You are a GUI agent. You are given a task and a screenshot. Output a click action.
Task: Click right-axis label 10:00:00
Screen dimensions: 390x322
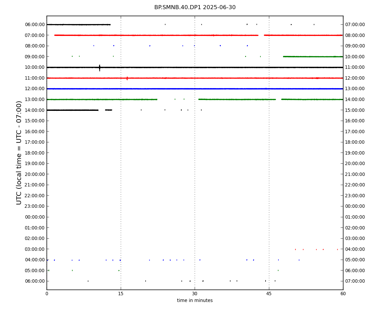coord(355,57)
